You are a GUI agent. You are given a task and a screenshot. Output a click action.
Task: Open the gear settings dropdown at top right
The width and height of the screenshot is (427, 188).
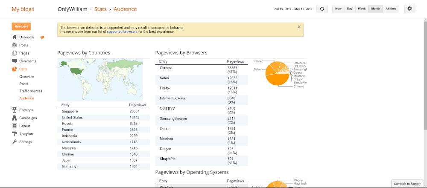pos(409,9)
